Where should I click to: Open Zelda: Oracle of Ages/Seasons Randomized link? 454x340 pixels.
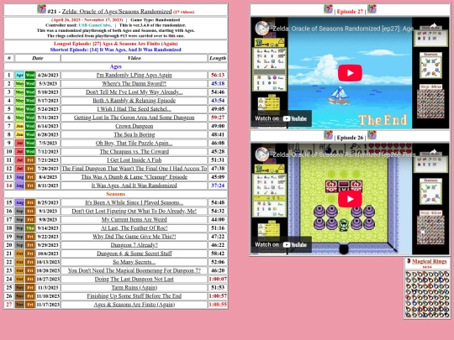coord(117,11)
